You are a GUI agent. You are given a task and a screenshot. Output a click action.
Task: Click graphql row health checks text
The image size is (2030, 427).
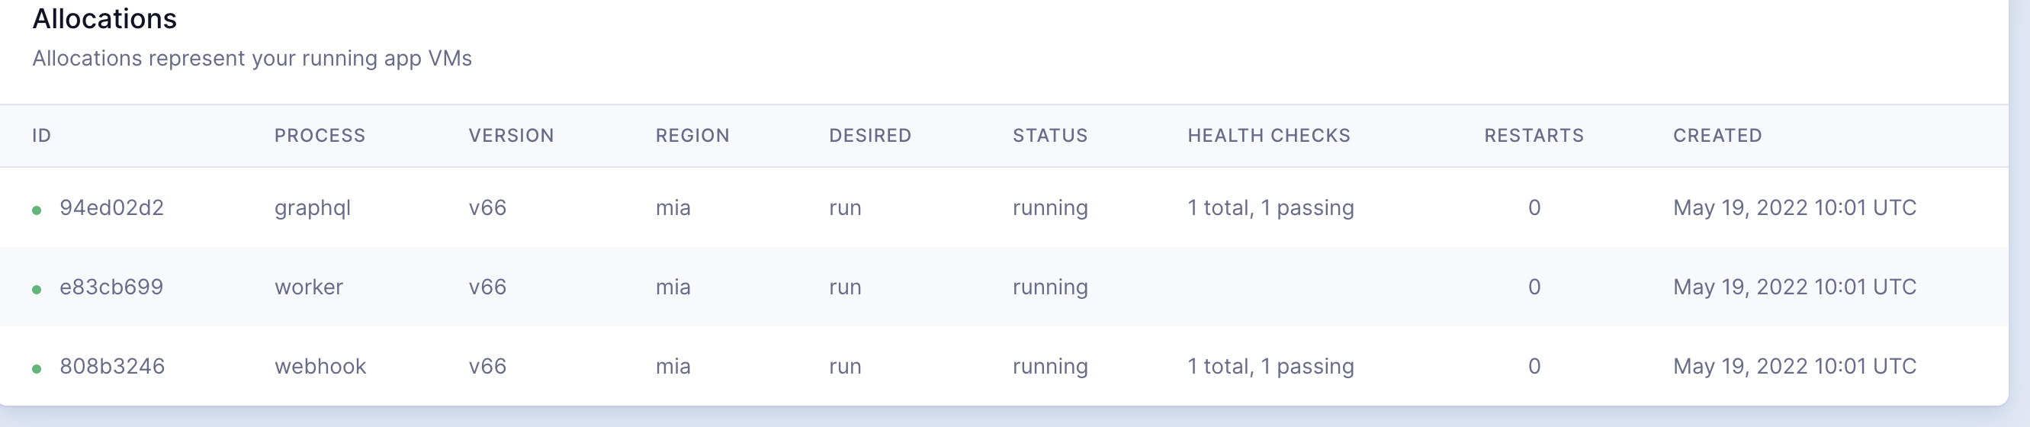click(x=1271, y=208)
